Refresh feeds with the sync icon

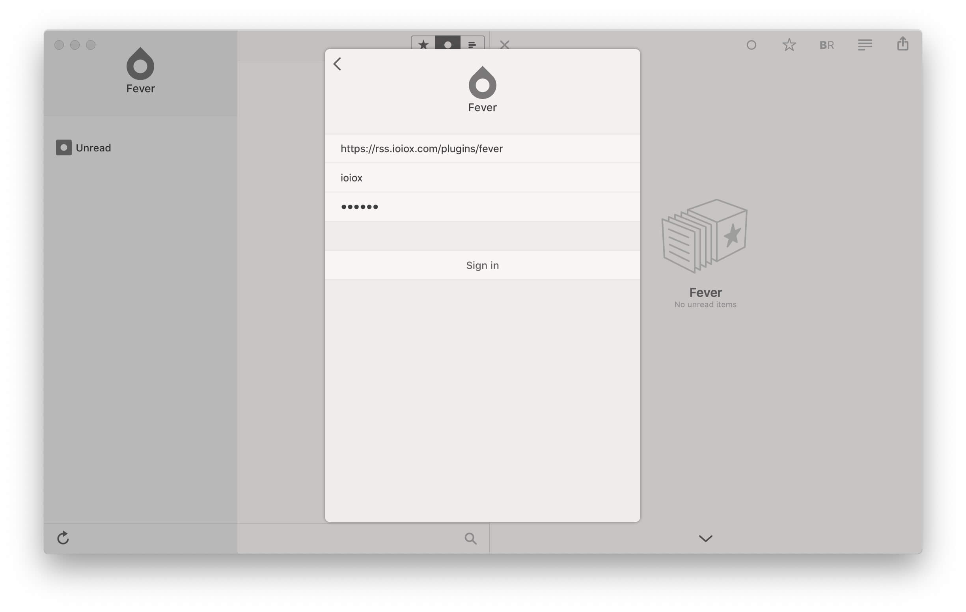[63, 538]
